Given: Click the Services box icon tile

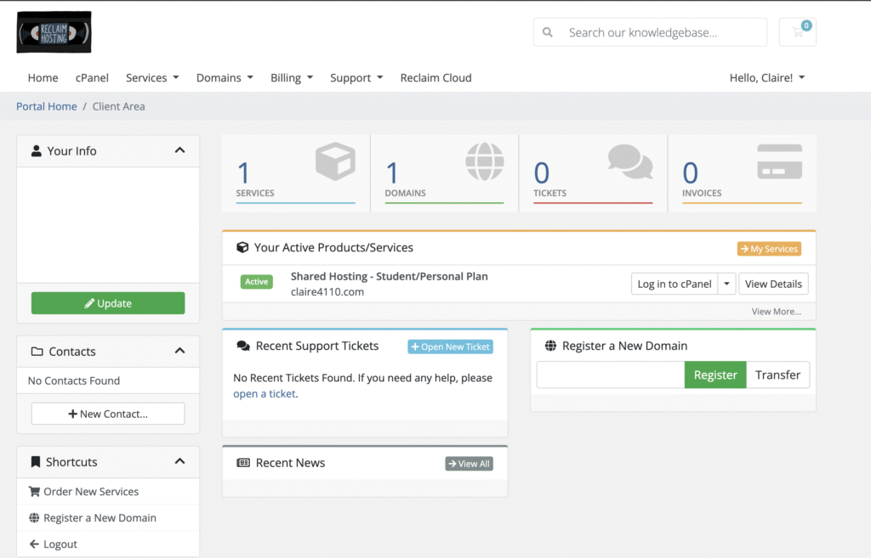Looking at the screenshot, I should coord(335,161).
